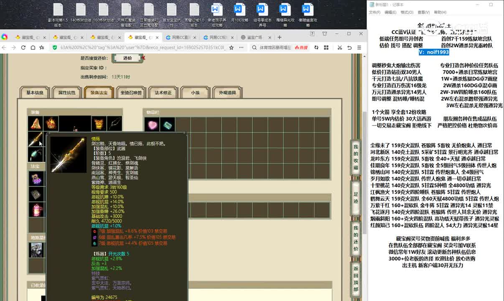Image resolution: width=504 pixels, height=301 pixels.
Task: Open the 编辑 menu in Notepad
Action: [390, 12]
